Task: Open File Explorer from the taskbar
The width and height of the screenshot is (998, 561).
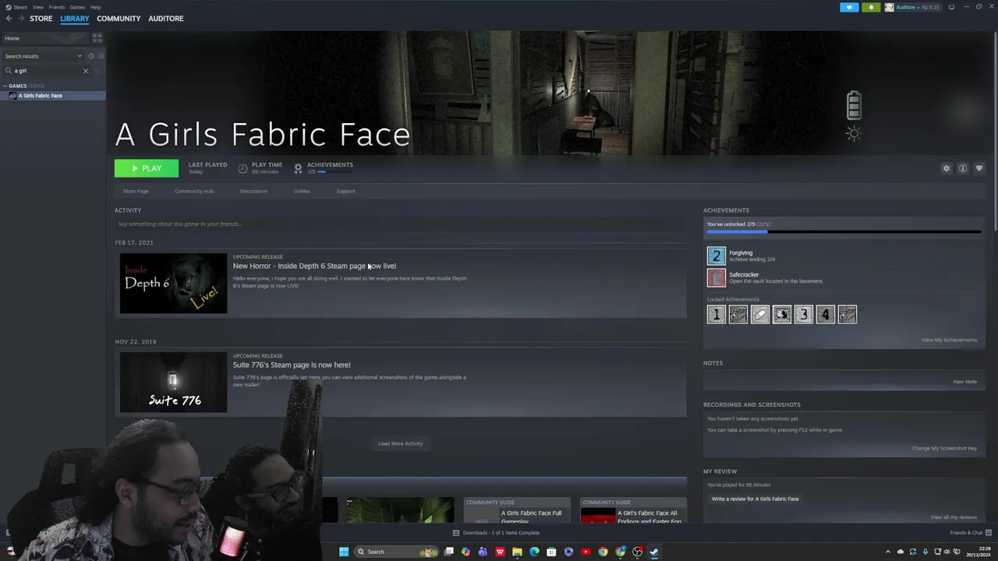Action: [x=517, y=552]
